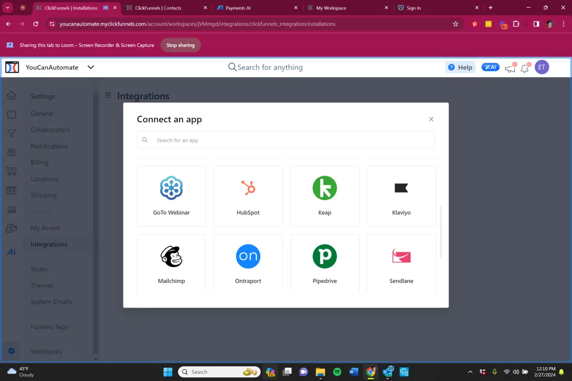Switch to the My Workspace tab
This screenshot has width=572, height=381.
(x=347, y=8)
